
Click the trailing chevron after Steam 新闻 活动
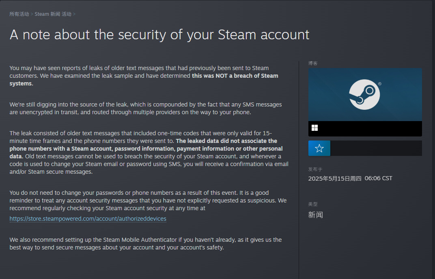point(74,14)
